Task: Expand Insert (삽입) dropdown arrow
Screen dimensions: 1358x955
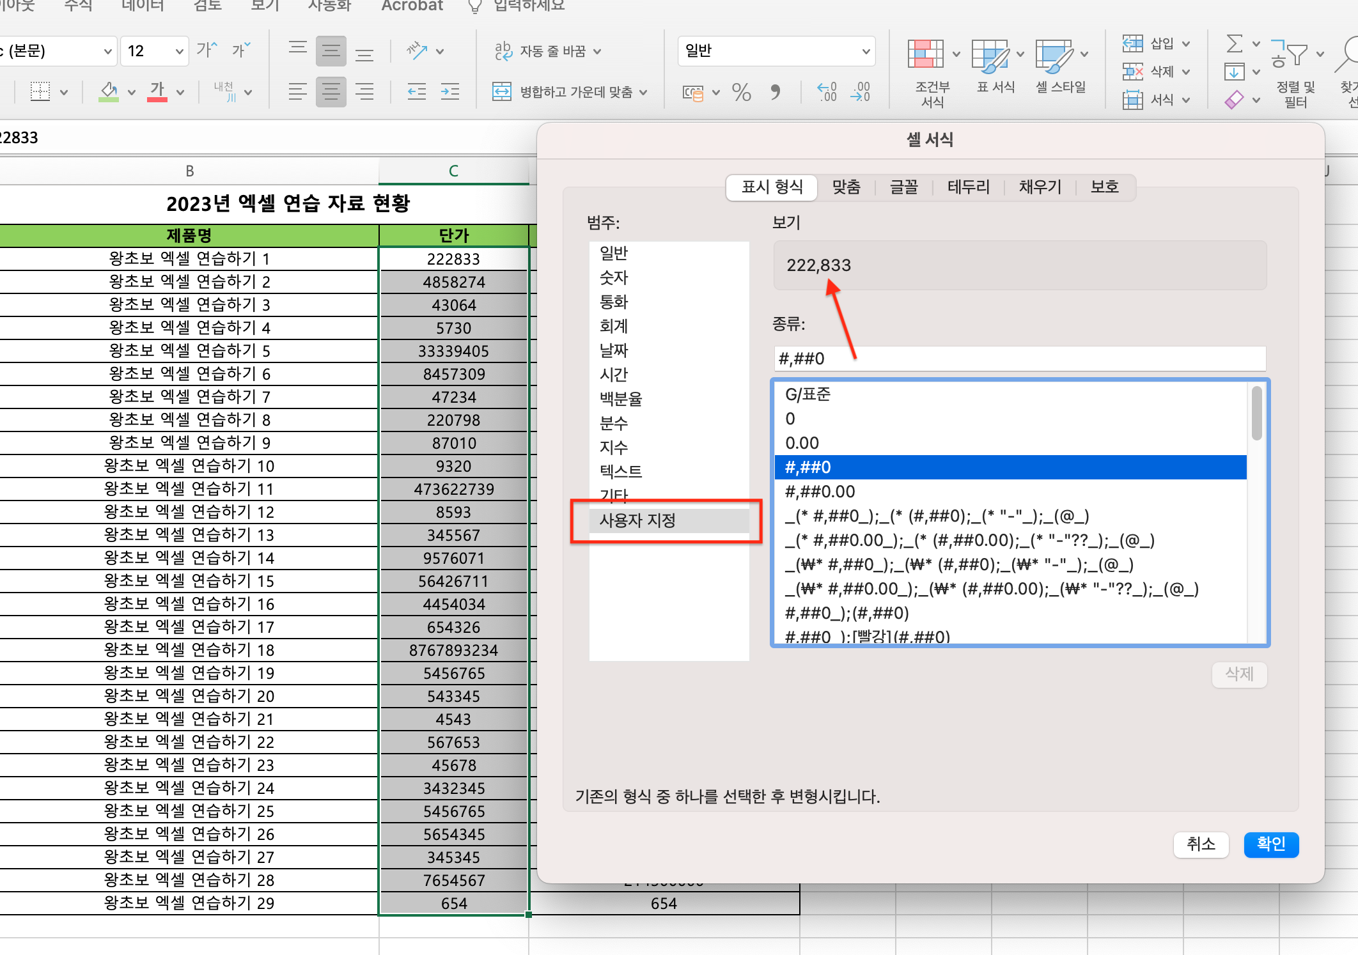Action: tap(1186, 43)
